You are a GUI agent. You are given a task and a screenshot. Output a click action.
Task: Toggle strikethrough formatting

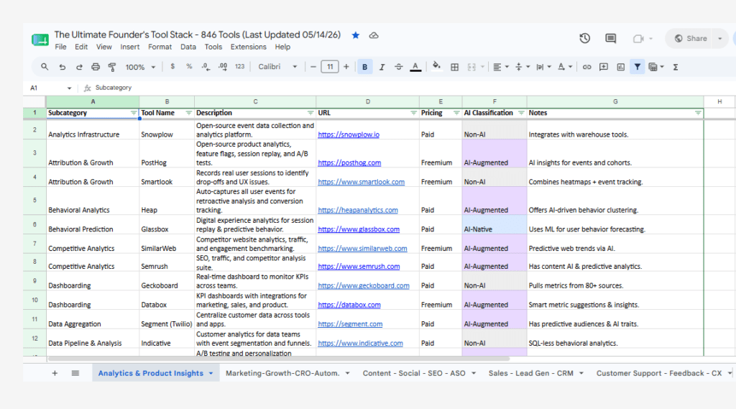[398, 67]
